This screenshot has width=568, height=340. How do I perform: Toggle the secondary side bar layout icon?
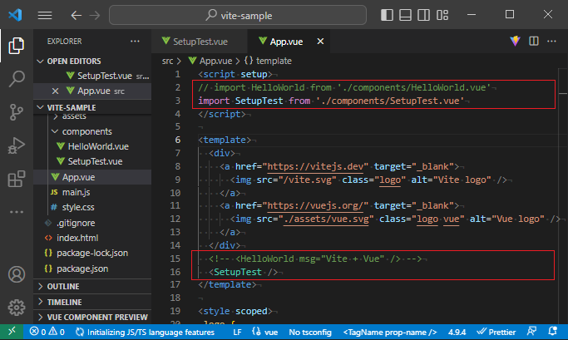click(x=423, y=15)
